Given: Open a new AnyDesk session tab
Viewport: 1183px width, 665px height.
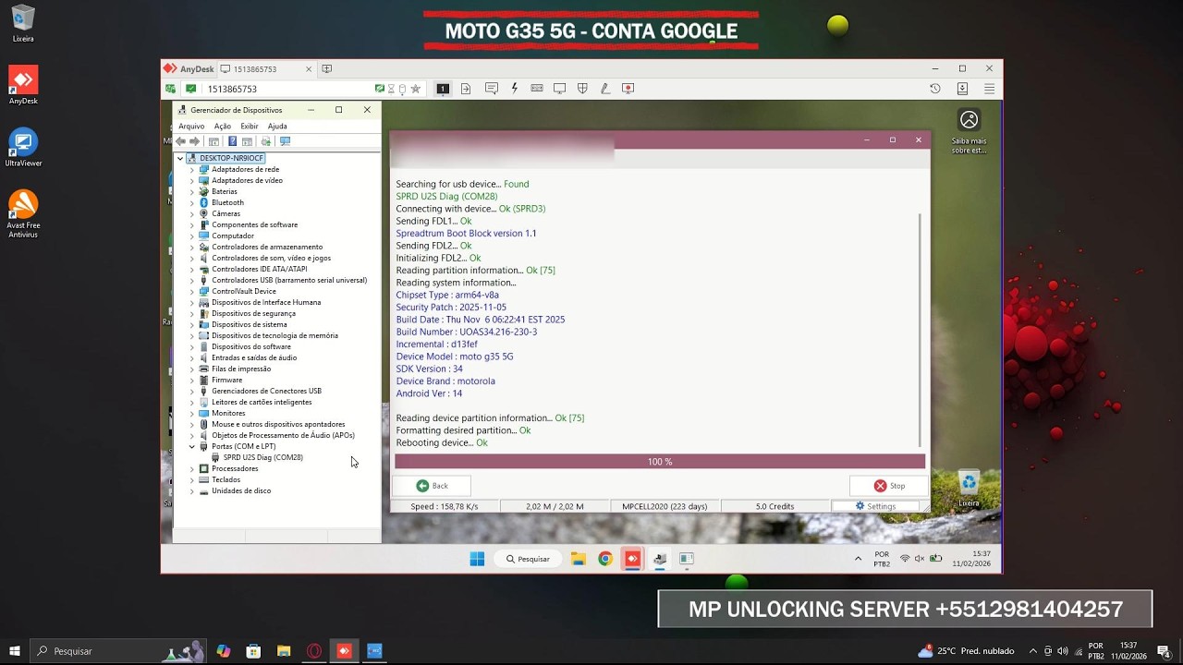Looking at the screenshot, I should pos(326,68).
